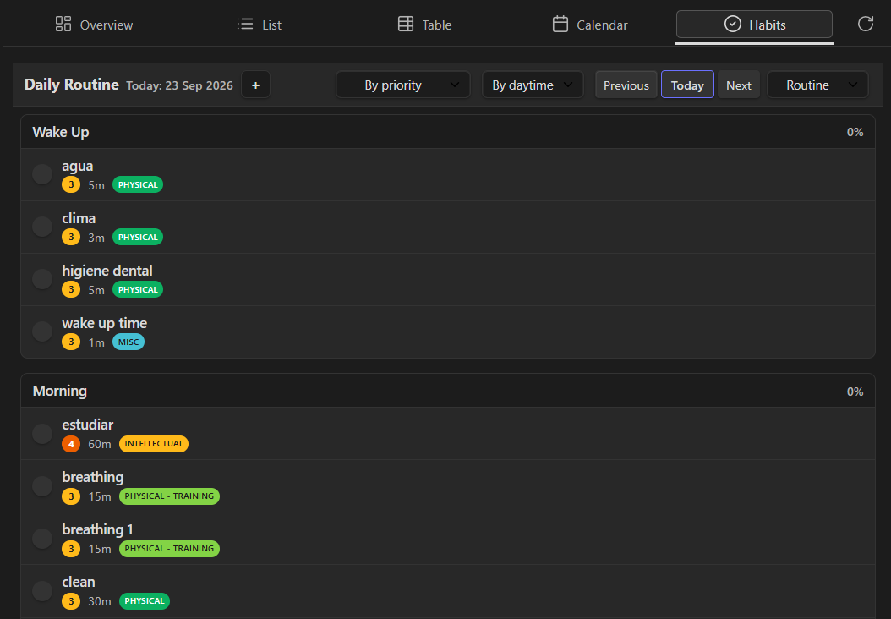
Task: Add a new habit with plus button
Action: [255, 85]
